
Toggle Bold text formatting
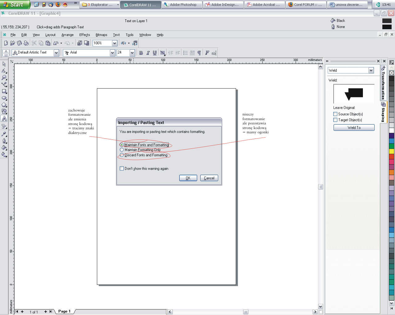pyautogui.click(x=141, y=53)
